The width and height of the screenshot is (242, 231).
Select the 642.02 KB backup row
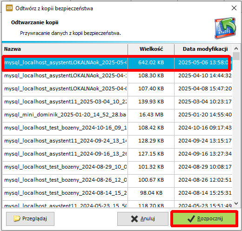click(x=117, y=62)
